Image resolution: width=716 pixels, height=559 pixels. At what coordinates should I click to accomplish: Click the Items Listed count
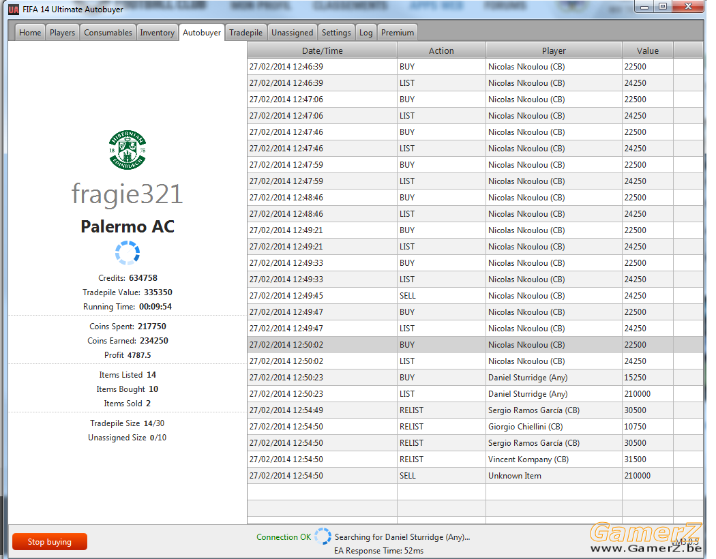(151, 375)
